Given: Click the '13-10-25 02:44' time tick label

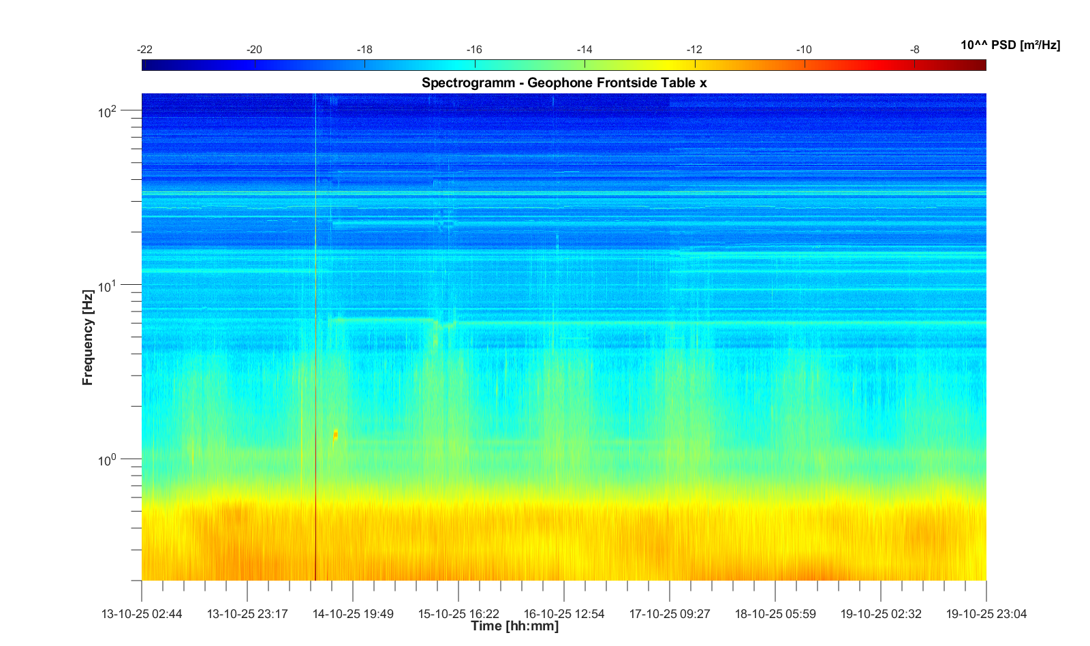Looking at the screenshot, I should [142, 614].
